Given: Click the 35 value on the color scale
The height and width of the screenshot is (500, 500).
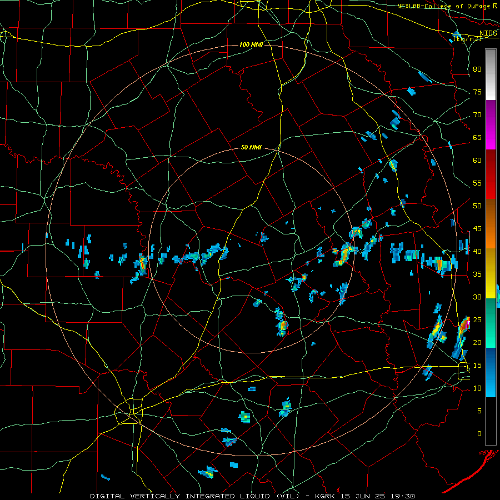Looking at the screenshot, I should pos(477,274).
